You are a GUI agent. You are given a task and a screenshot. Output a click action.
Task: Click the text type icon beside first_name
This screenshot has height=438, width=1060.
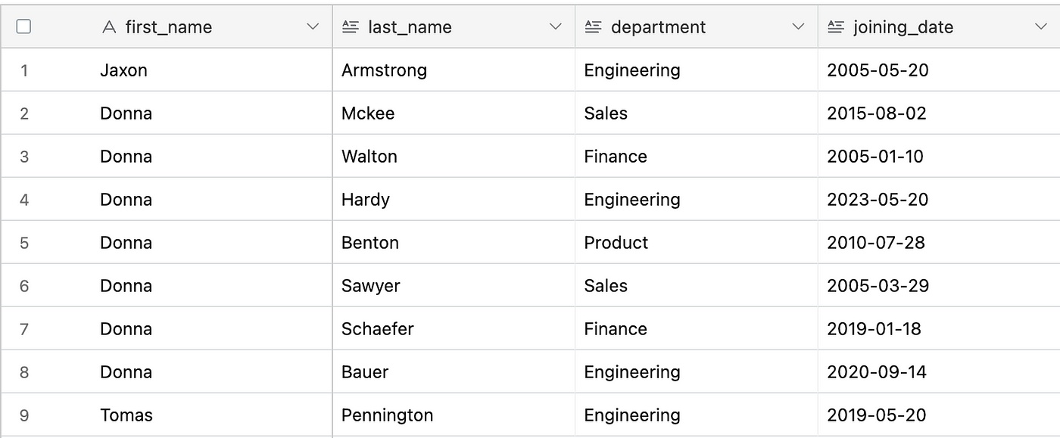pos(109,27)
